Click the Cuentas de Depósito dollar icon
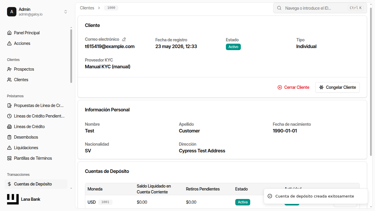This screenshot has width=375, height=211. click(9, 184)
